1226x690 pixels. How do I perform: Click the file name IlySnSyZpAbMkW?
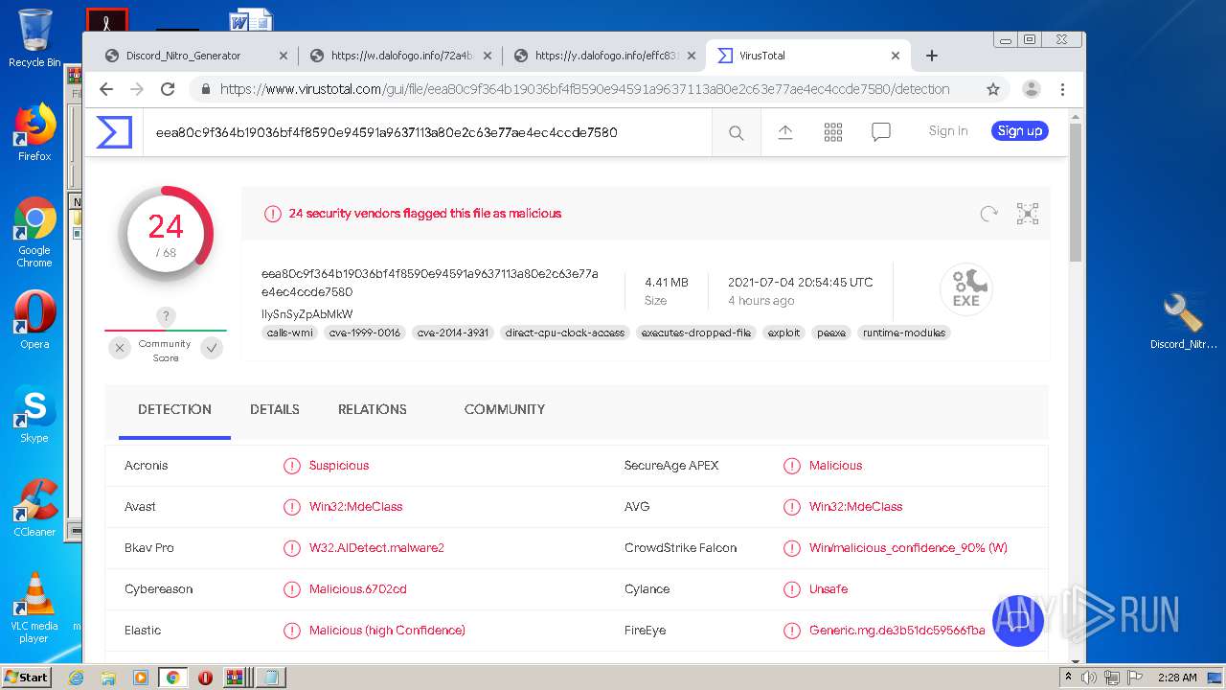pos(307,314)
